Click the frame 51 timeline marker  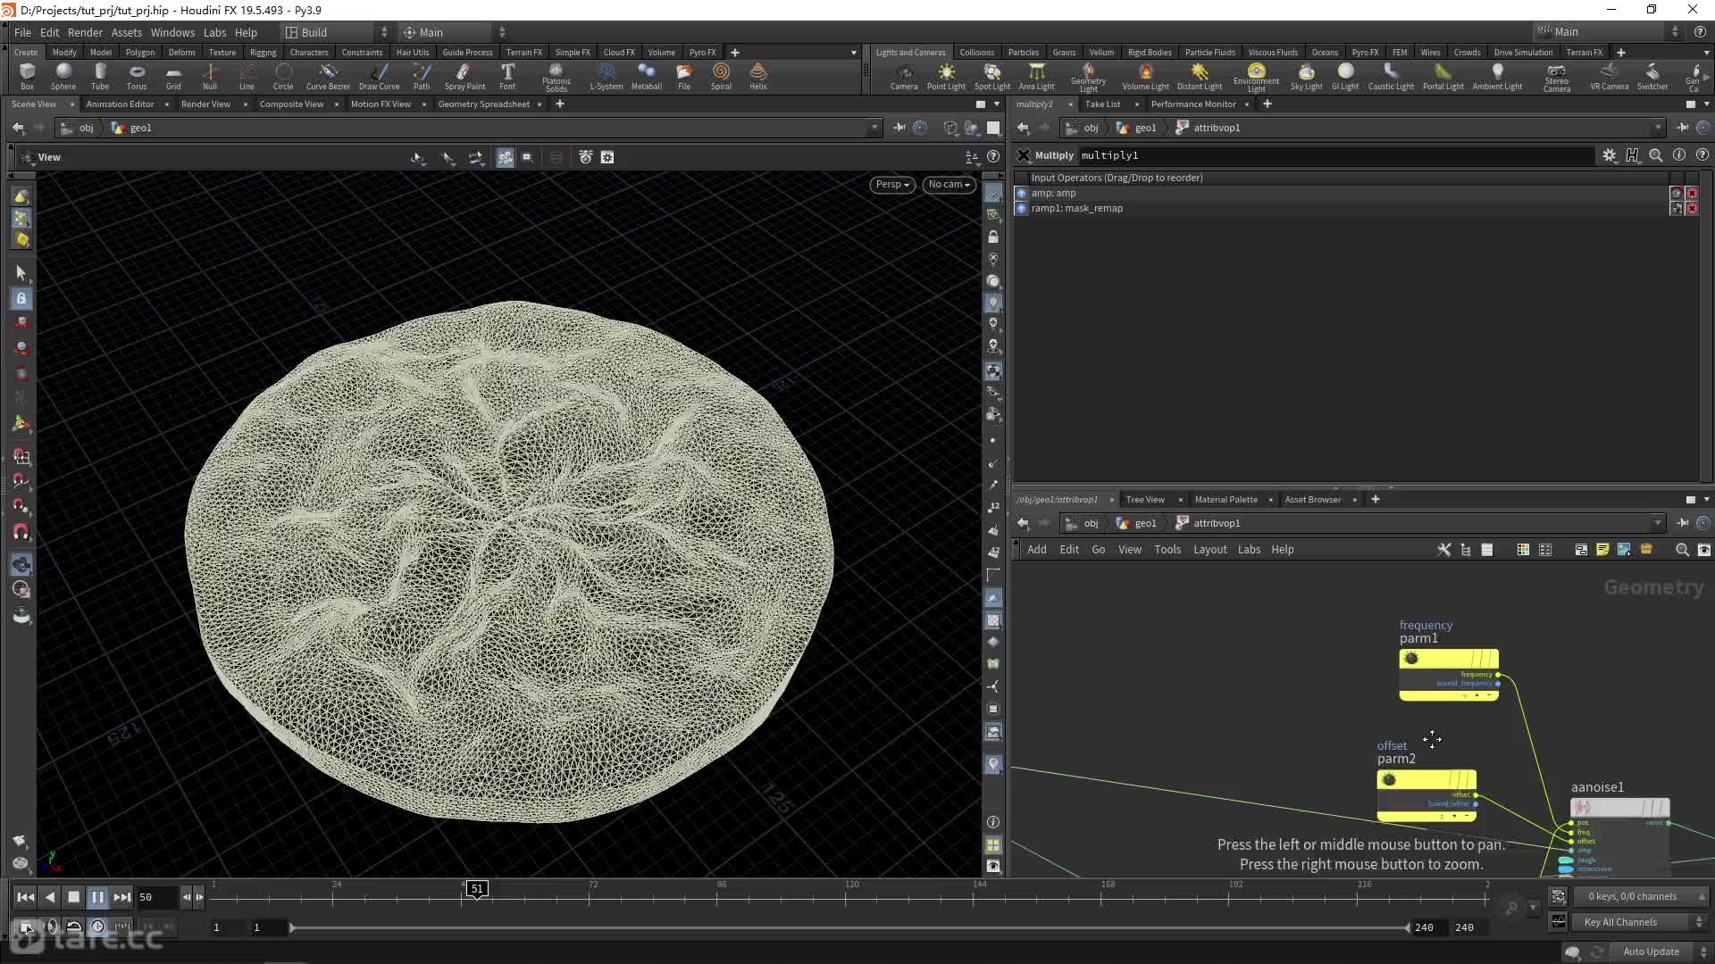pyautogui.click(x=477, y=889)
